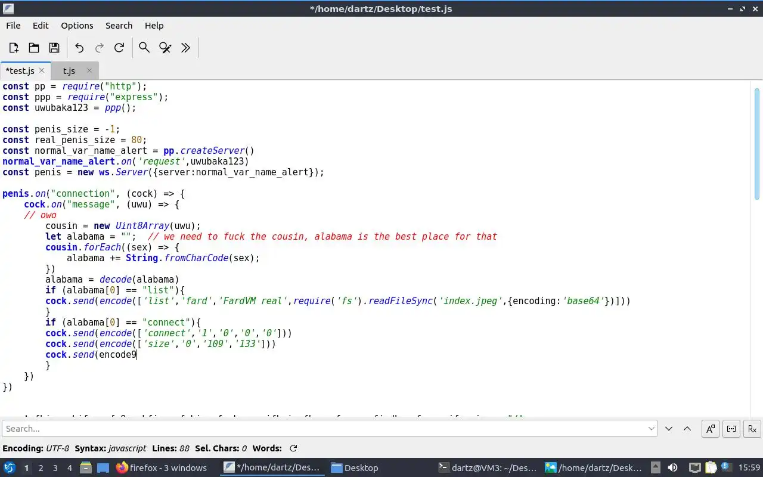Open the Options menu

(77, 26)
